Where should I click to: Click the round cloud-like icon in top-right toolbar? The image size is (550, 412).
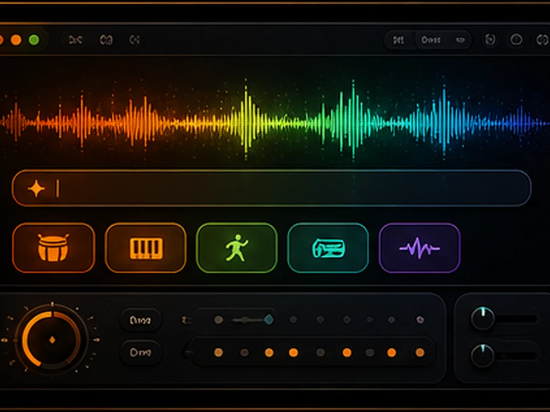pos(517,40)
